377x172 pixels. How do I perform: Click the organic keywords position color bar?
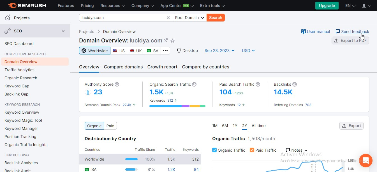coord(177,106)
